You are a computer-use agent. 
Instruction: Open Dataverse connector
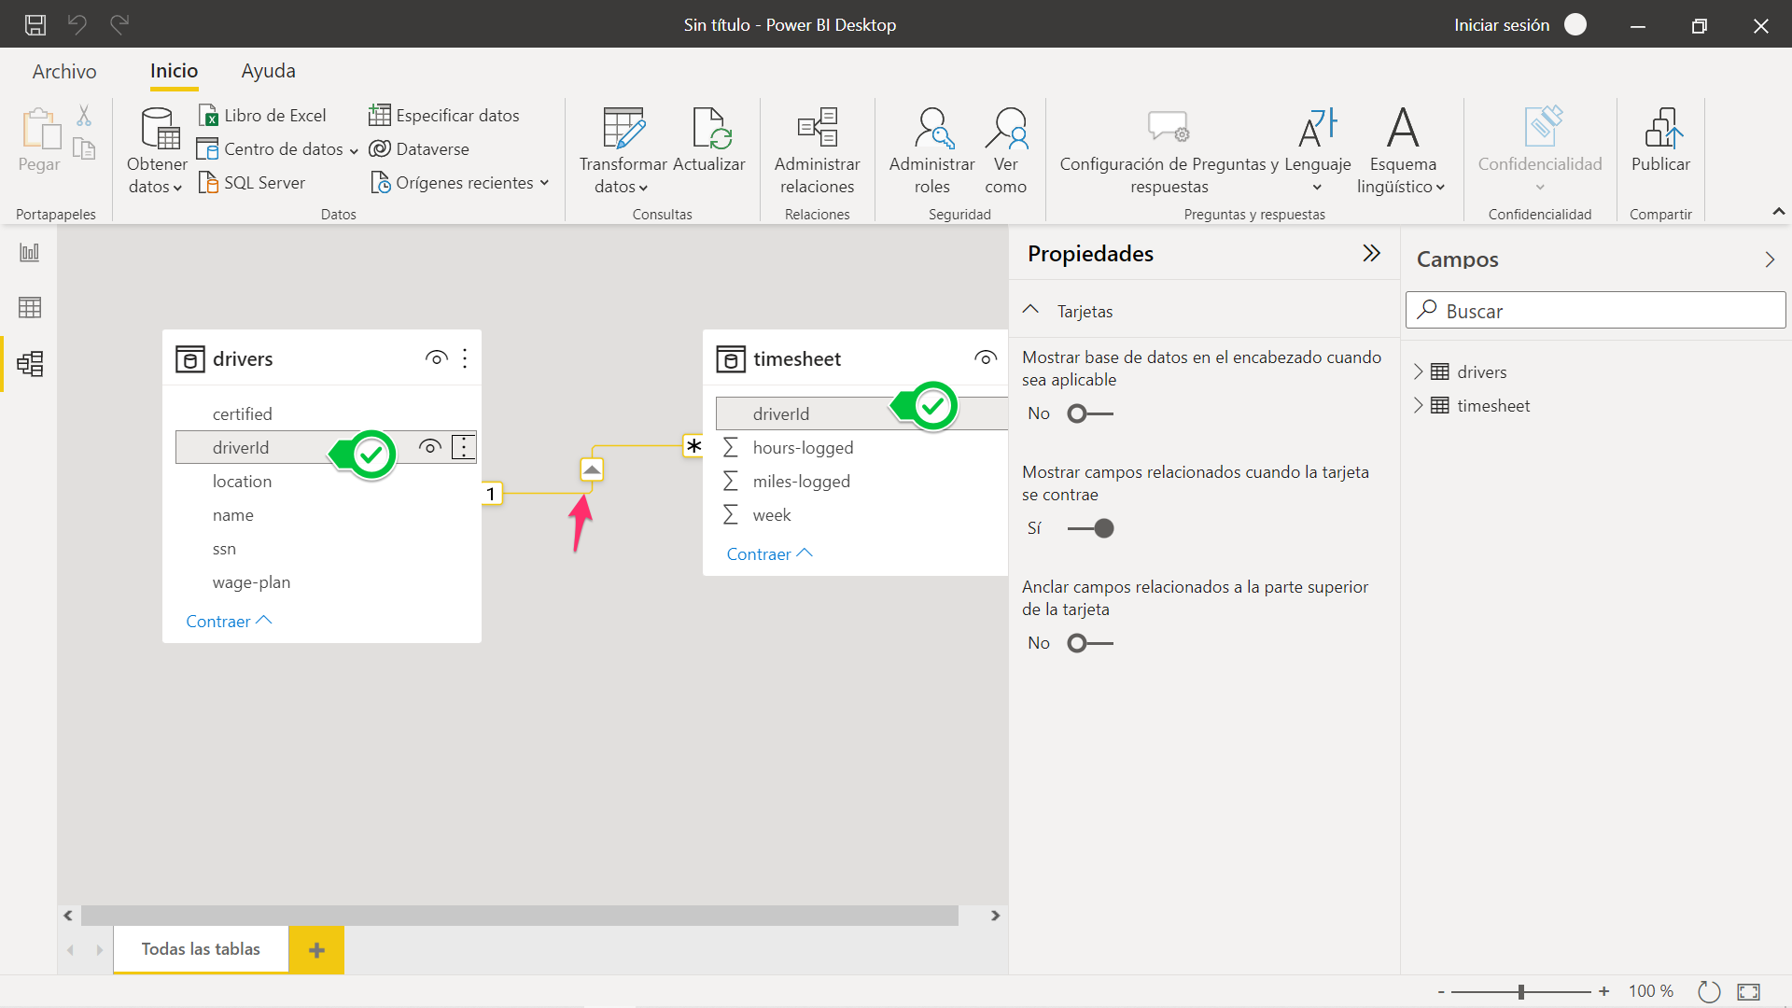tap(419, 149)
